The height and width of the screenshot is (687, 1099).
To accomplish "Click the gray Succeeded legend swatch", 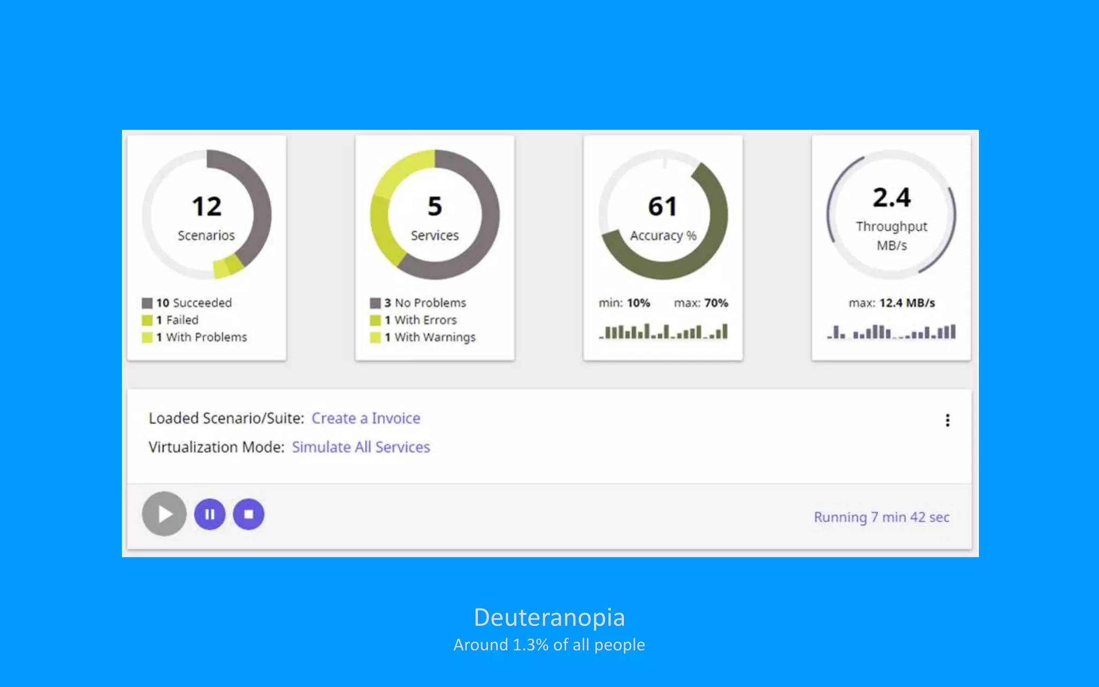I will pyautogui.click(x=147, y=303).
